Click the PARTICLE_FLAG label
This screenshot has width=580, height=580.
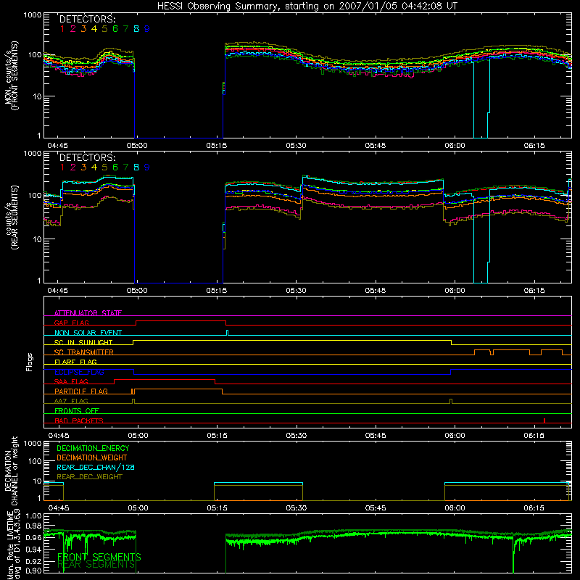[81, 391]
